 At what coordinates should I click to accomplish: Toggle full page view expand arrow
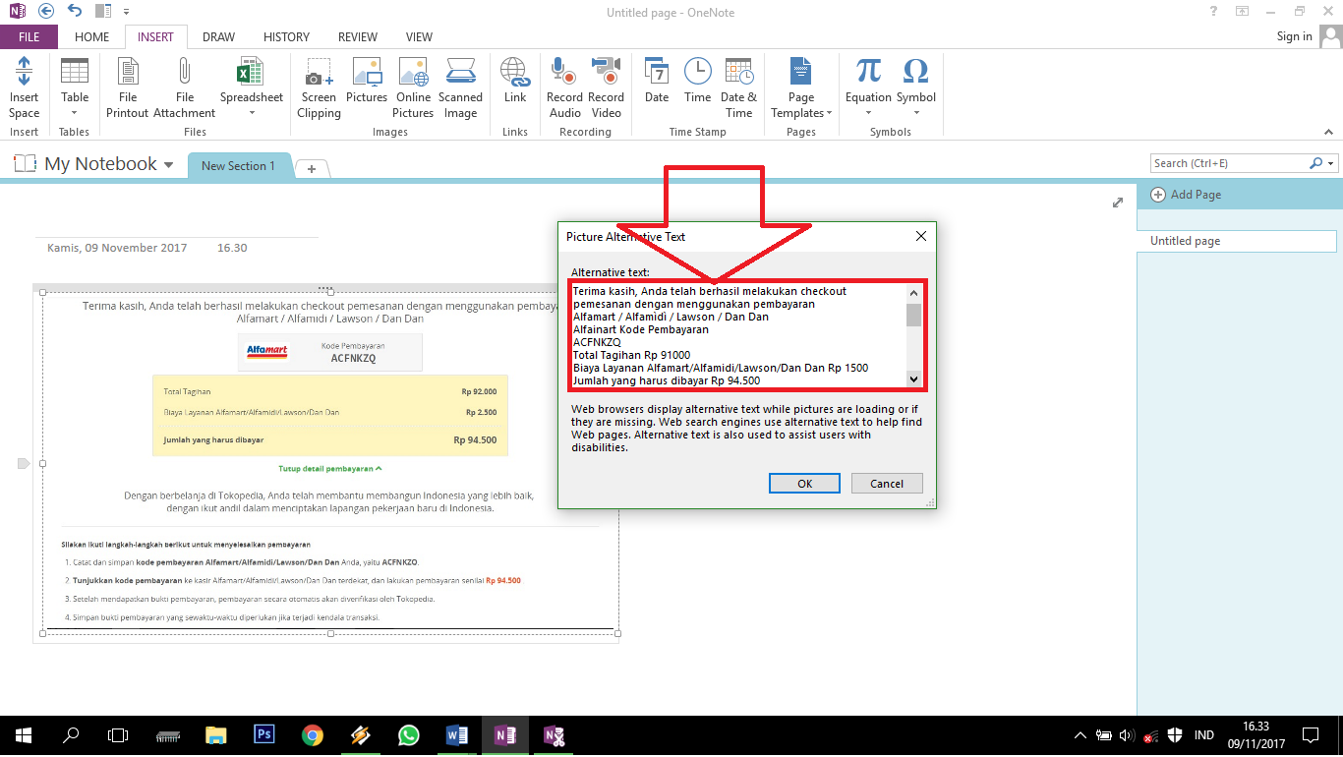(1117, 203)
